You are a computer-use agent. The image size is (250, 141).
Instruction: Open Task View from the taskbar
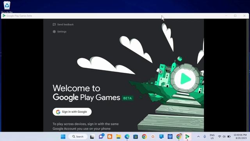[92, 137]
